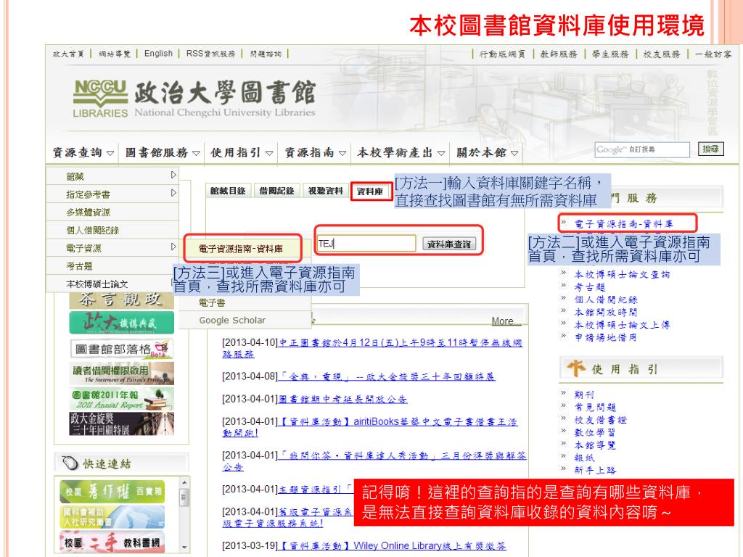Open the 本館開放時間 sidebar link
The image size is (743, 557).
click(606, 312)
